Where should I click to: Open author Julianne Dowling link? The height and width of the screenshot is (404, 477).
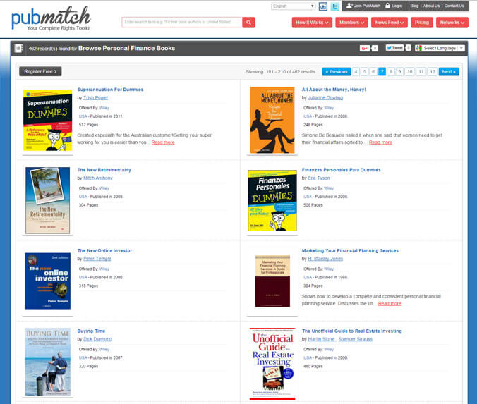click(325, 97)
